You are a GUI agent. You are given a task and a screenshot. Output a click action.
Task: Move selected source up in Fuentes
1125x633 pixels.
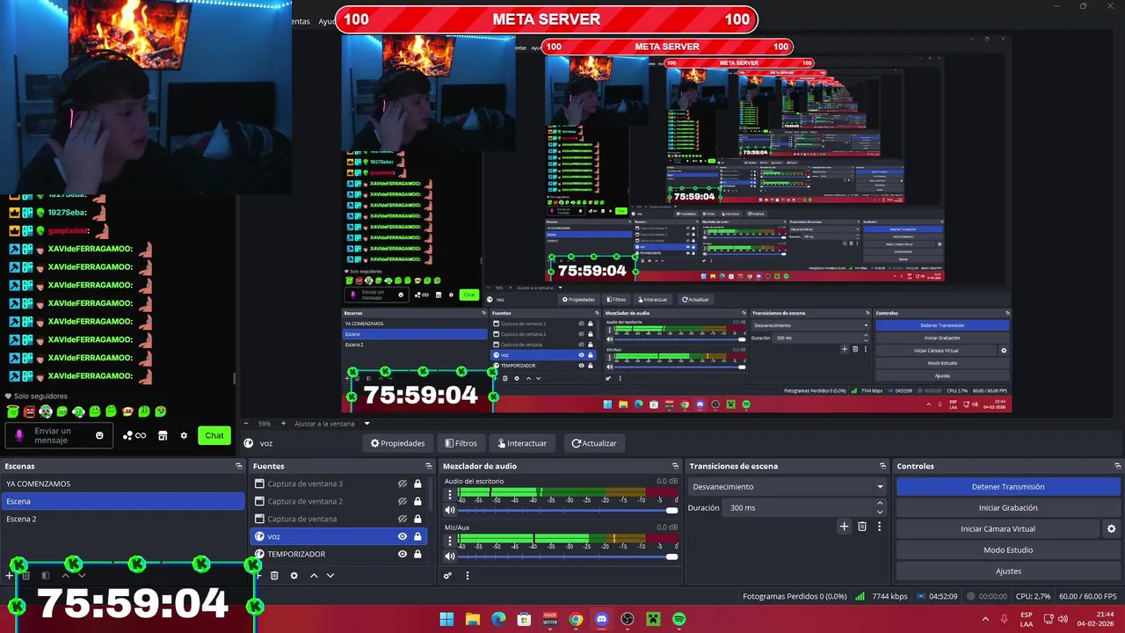coord(314,576)
